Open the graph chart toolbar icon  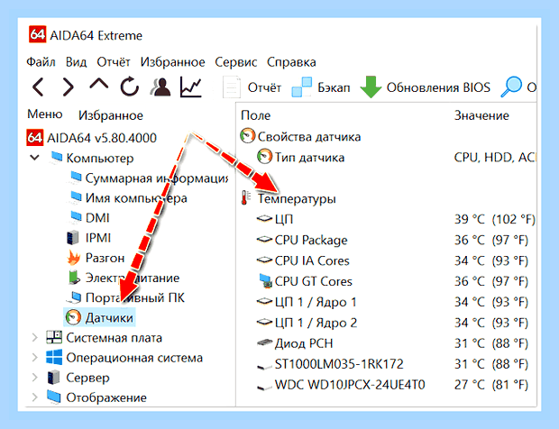(x=191, y=87)
